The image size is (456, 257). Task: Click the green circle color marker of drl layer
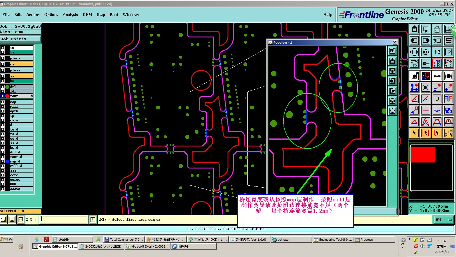click(x=7, y=87)
